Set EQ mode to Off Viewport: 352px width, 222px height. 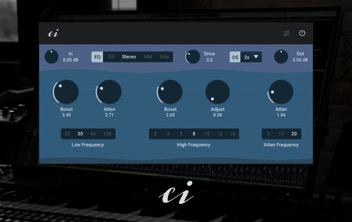(x=111, y=57)
